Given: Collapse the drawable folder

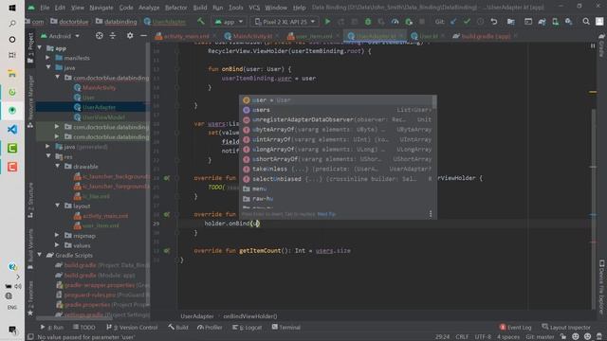Looking at the screenshot, I should [x=57, y=167].
